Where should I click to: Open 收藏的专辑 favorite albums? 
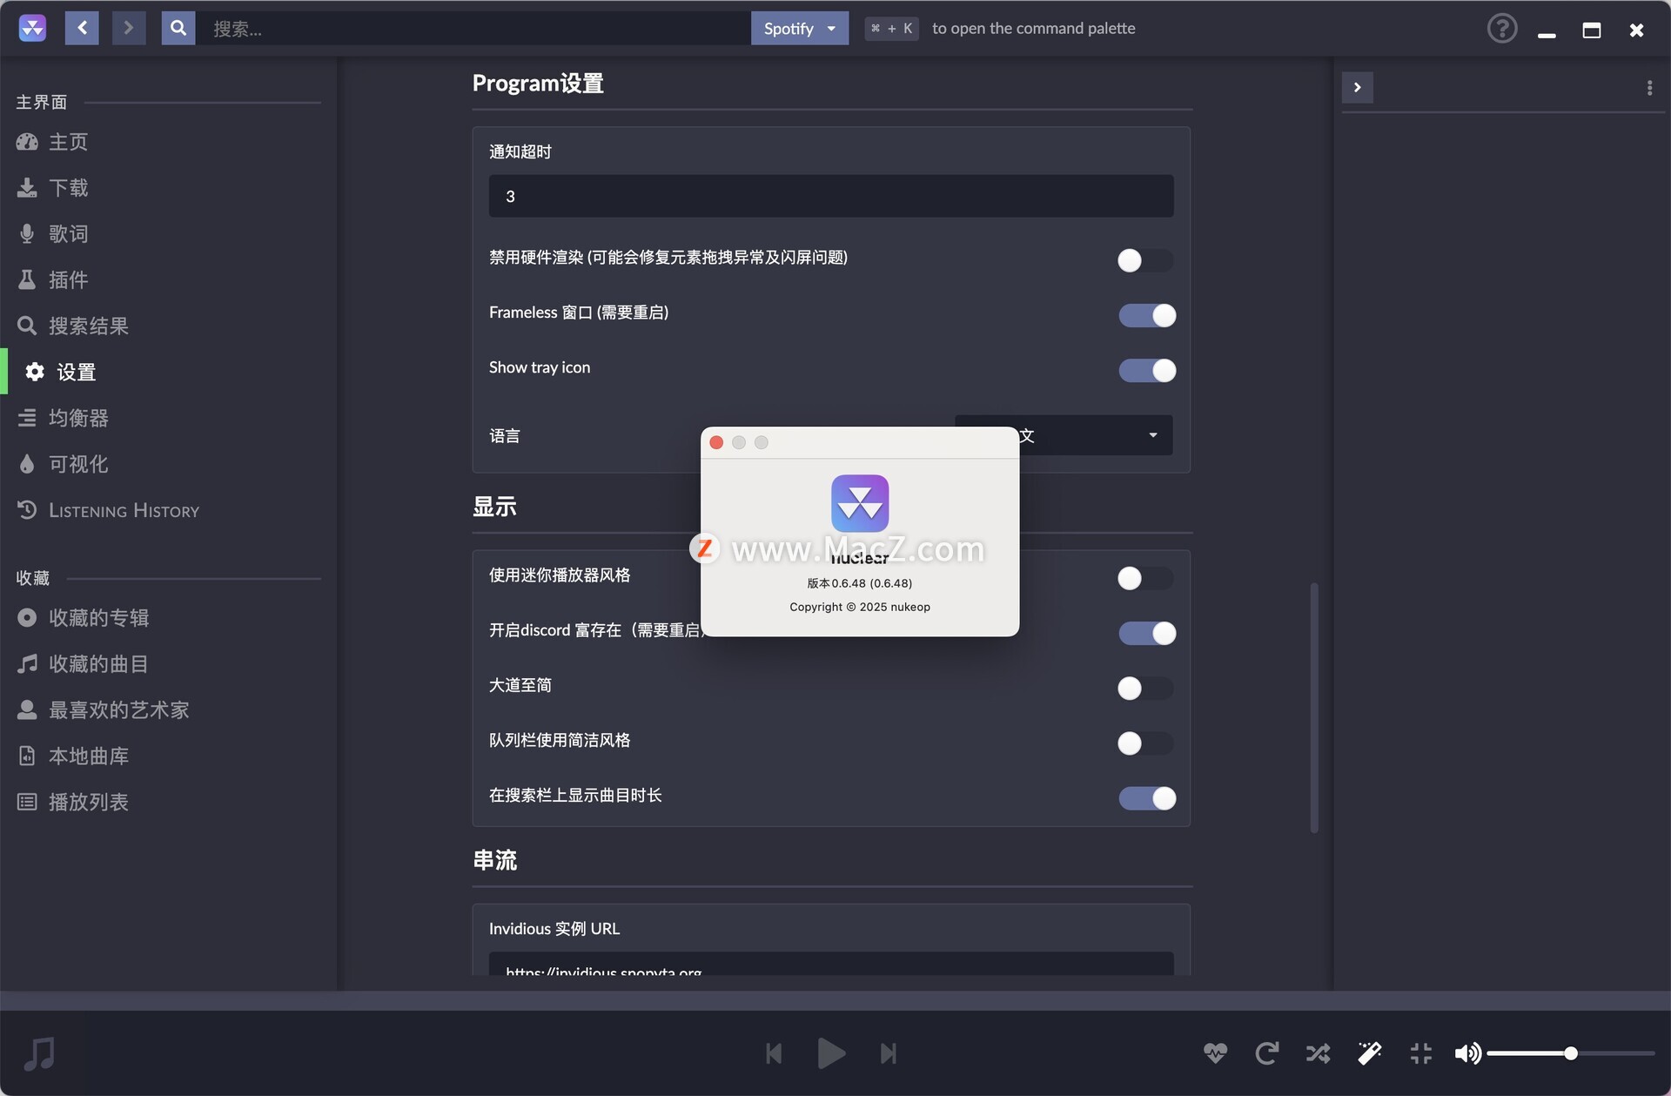coord(83,618)
